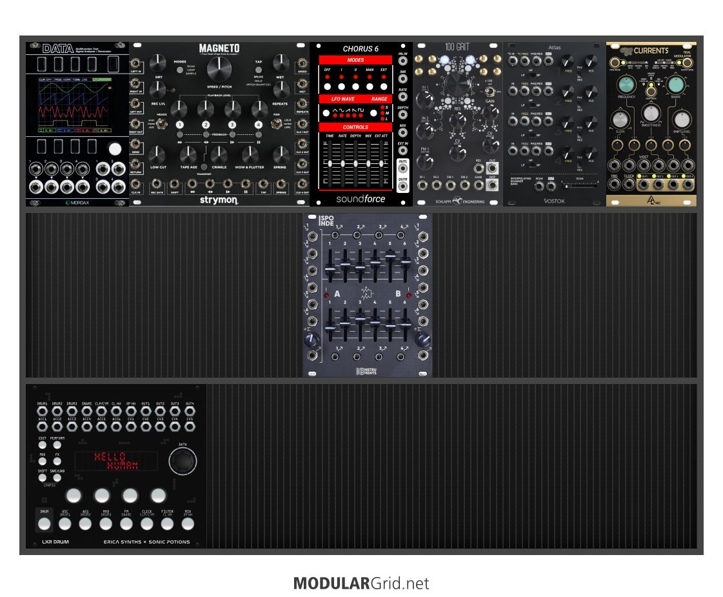Turn the large 100 Grit center knob
Screen dimensions: 723x597
tap(457, 84)
